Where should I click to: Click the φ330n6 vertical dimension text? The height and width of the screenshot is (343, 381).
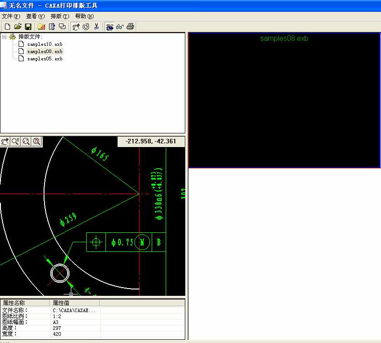click(158, 193)
